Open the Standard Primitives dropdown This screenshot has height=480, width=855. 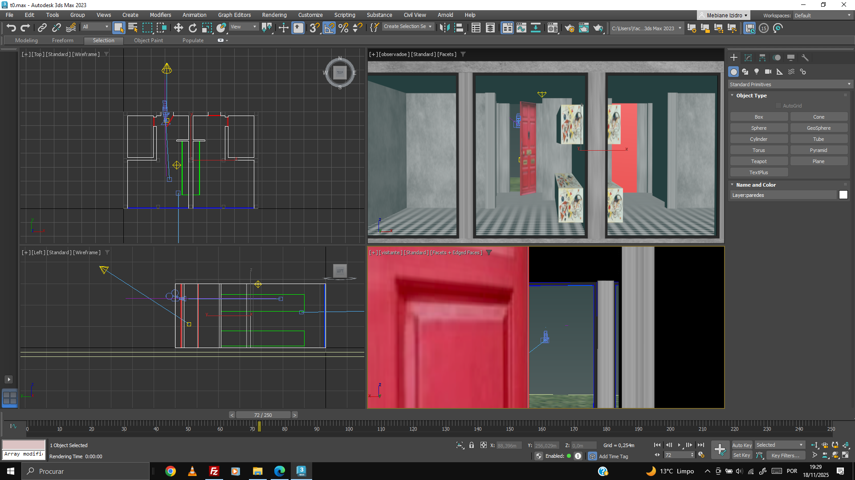pos(790,84)
